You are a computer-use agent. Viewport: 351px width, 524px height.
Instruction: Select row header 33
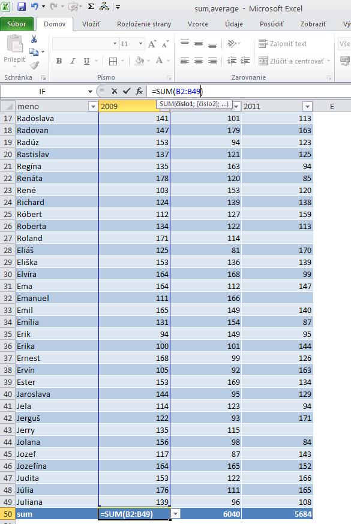(8, 310)
